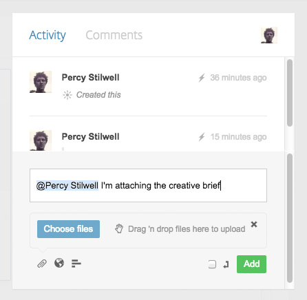Click the hand drag-and-drop icon
The image size is (307, 300).
(x=119, y=228)
